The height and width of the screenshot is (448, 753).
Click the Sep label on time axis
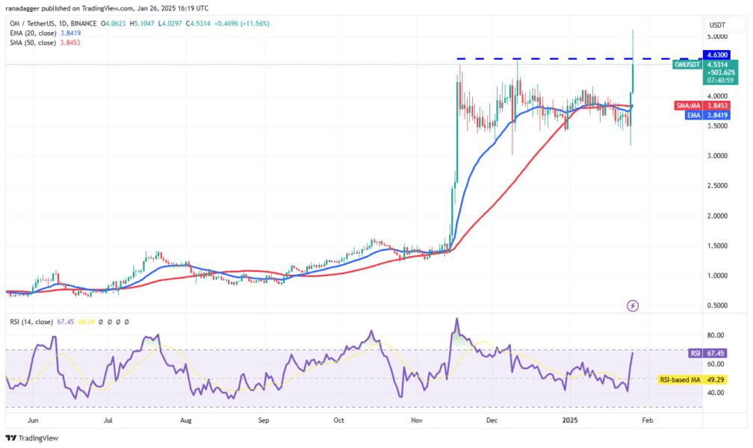click(263, 420)
